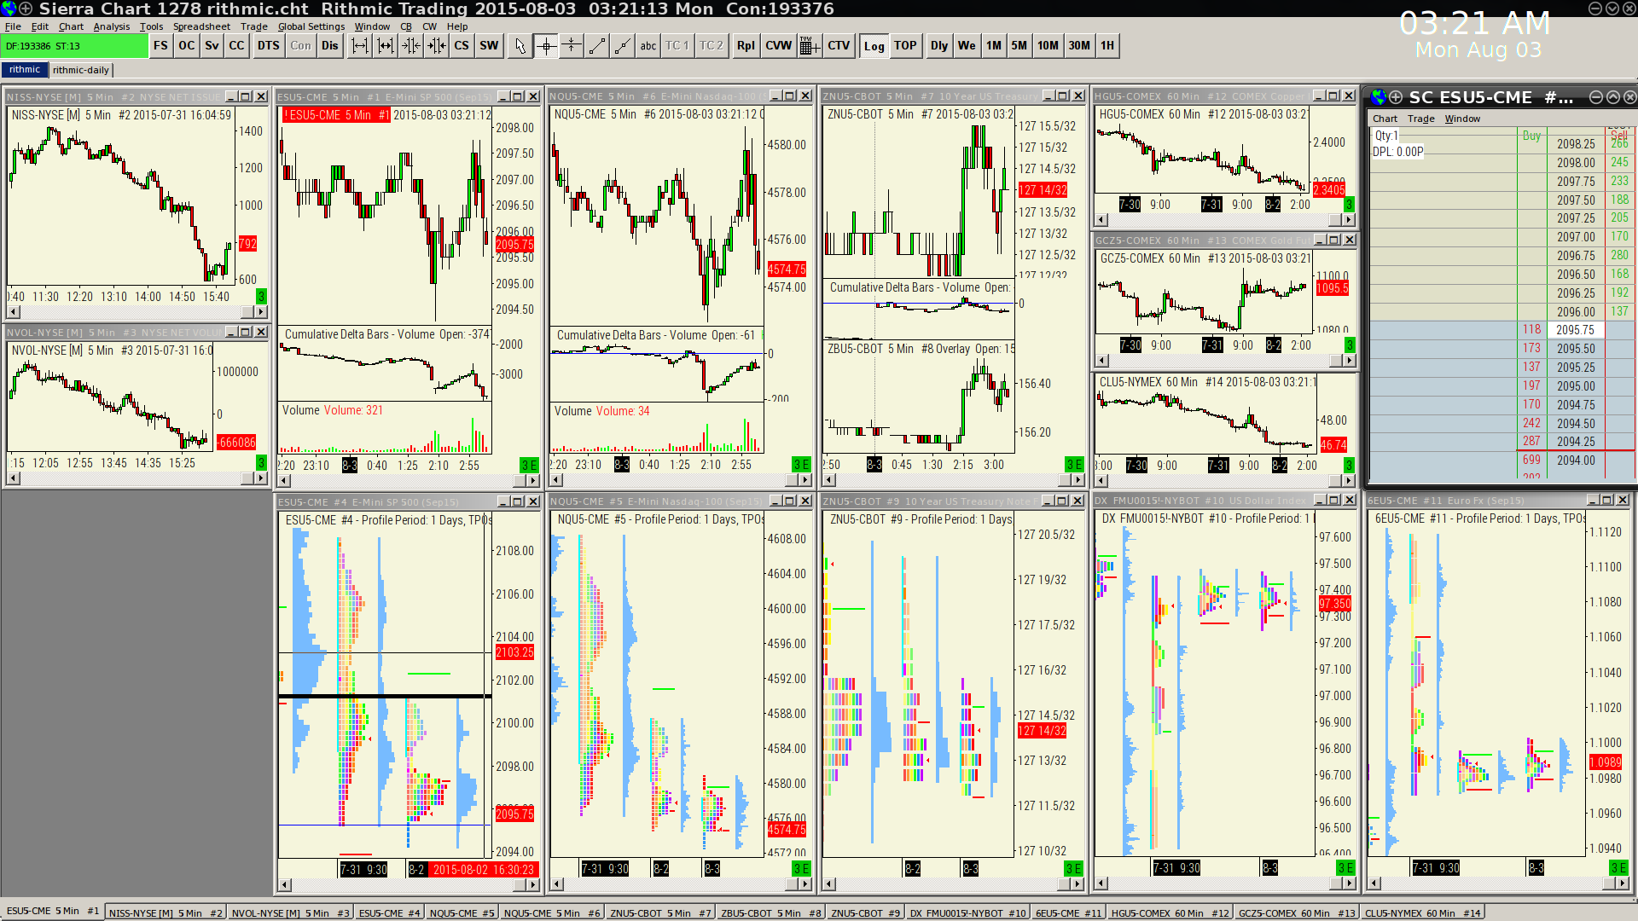
Task: Open the TPO table grid icon
Action: click(810, 46)
